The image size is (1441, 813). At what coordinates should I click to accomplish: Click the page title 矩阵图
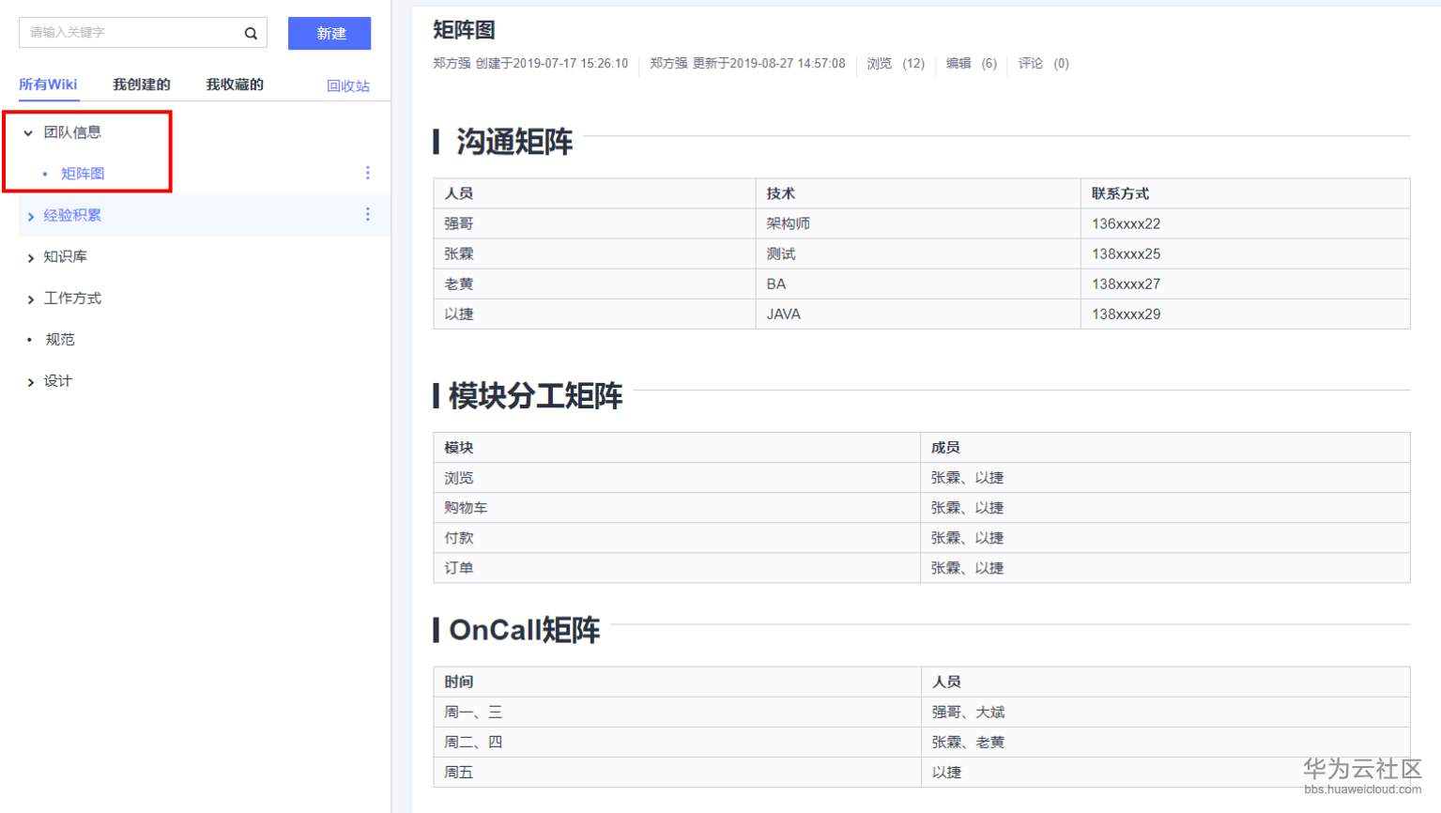[x=464, y=30]
